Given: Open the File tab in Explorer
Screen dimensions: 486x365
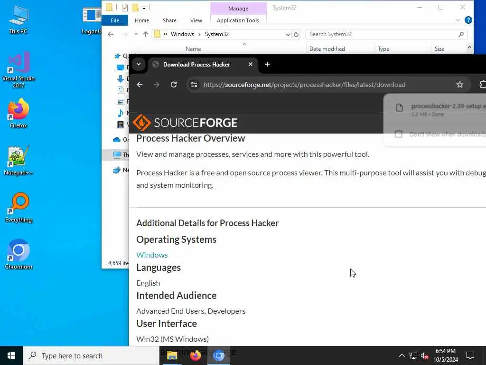Looking at the screenshot, I should point(115,20).
